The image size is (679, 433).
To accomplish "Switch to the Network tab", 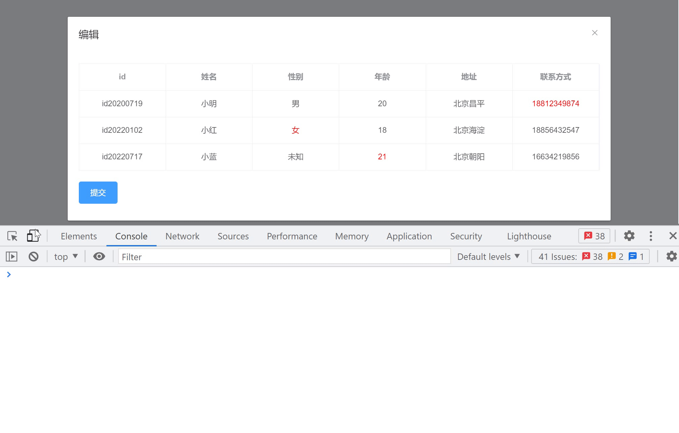I will (182, 236).
